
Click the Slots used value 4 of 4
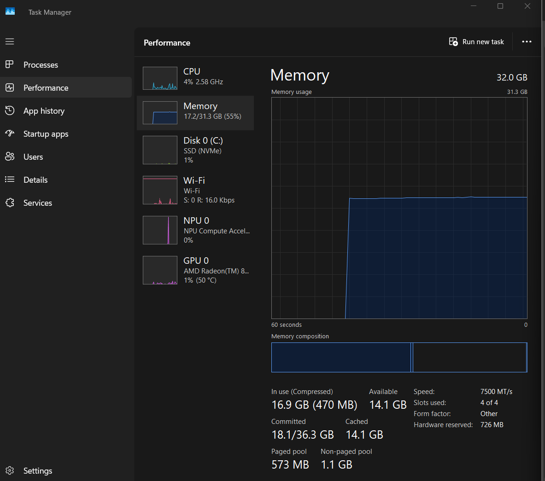click(x=489, y=402)
